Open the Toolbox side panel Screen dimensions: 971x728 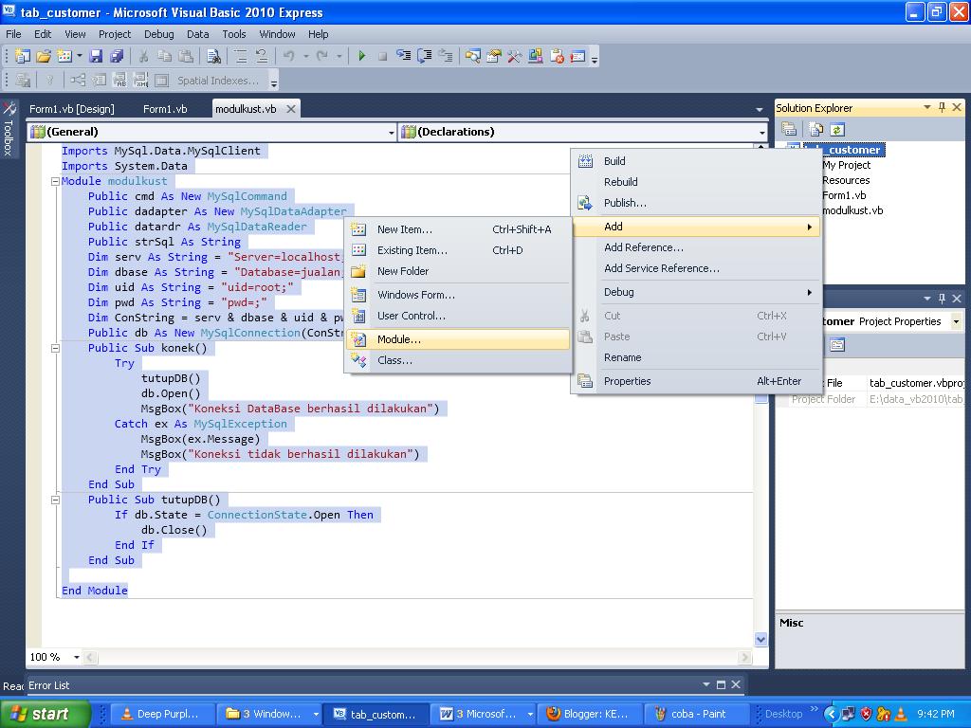click(x=9, y=129)
